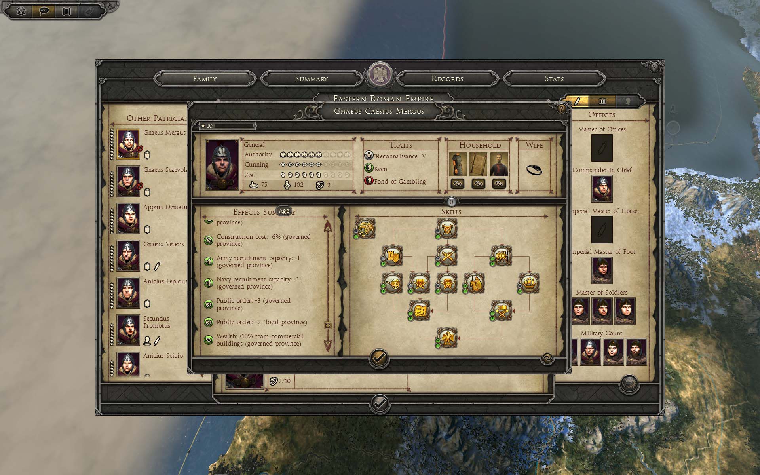Click the eagle standard skill at tree bottom

pyautogui.click(x=447, y=338)
